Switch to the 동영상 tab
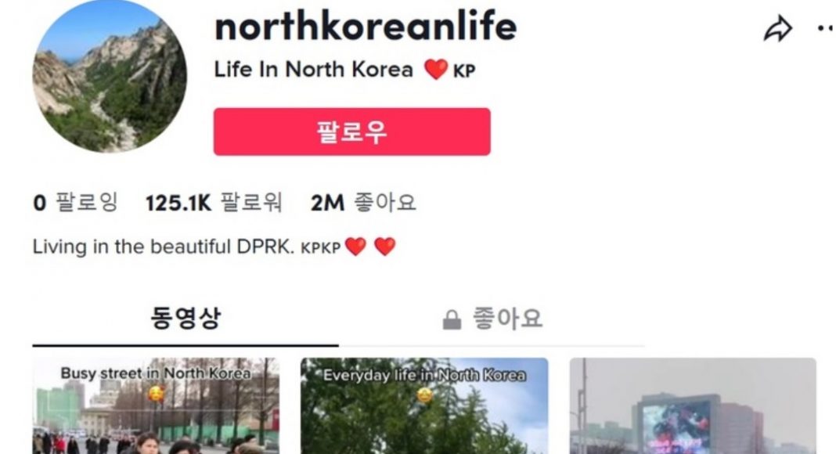 (185, 319)
